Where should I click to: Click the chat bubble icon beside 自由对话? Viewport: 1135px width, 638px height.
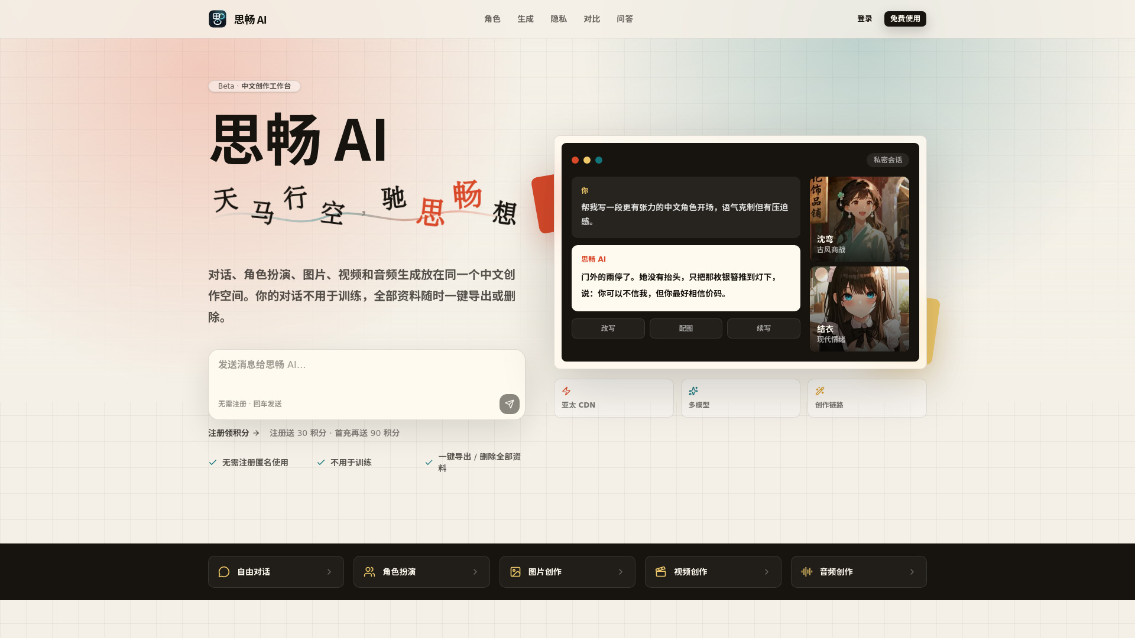(224, 572)
